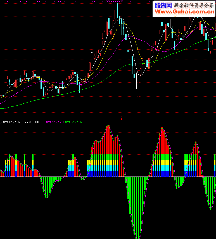Click the XYS0: -2.87 indicator label
This screenshot has height=239, width=216.
(x=12, y=122)
